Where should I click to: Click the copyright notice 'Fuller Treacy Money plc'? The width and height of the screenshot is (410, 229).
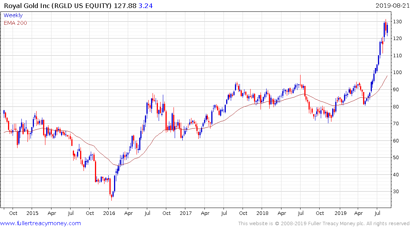pos(336,224)
